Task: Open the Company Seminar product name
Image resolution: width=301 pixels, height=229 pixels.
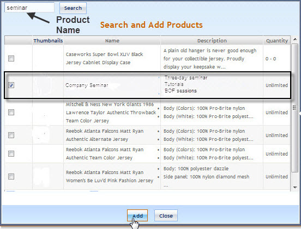Action: click(87, 85)
